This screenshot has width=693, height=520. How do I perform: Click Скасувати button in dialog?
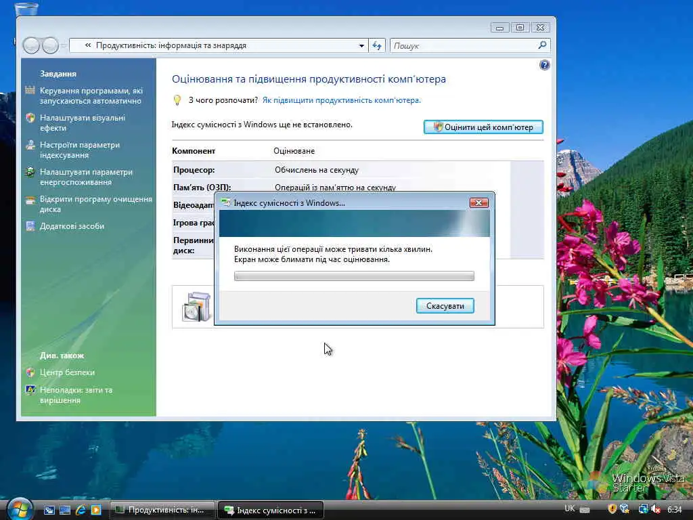pos(445,305)
